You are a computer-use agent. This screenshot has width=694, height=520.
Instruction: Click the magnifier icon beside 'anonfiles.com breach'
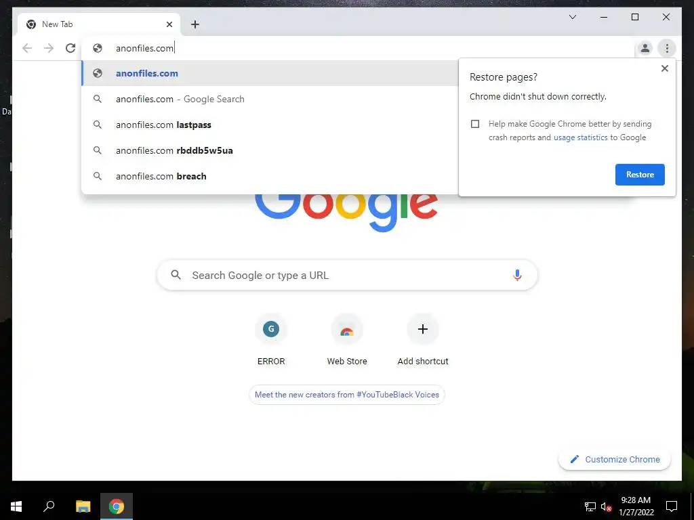pos(98,176)
